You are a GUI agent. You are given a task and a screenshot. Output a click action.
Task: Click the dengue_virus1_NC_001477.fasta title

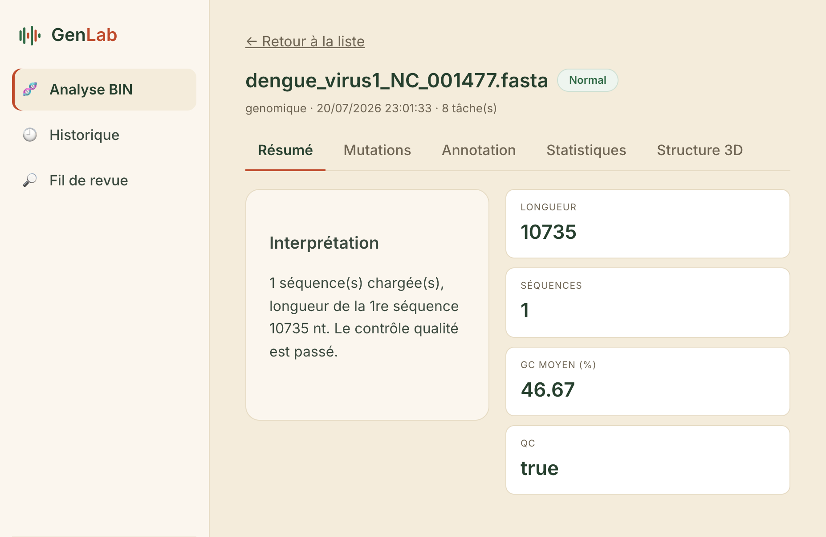[x=397, y=81]
